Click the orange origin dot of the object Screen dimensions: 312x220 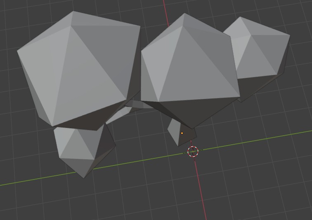[182, 133]
